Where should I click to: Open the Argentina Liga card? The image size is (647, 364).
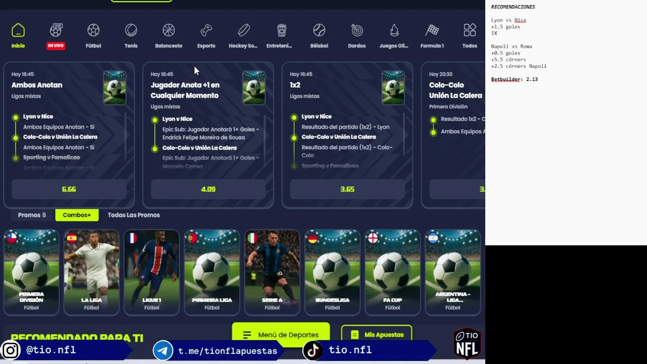[453, 272]
